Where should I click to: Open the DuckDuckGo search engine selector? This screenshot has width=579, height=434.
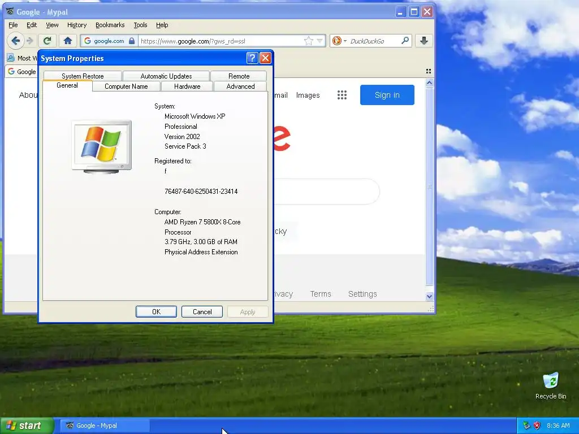click(x=339, y=41)
